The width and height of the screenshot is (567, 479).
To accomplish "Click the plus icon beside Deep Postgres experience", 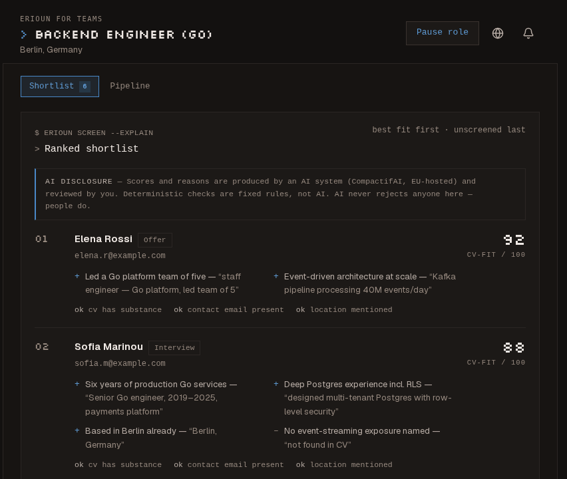I will point(276,384).
